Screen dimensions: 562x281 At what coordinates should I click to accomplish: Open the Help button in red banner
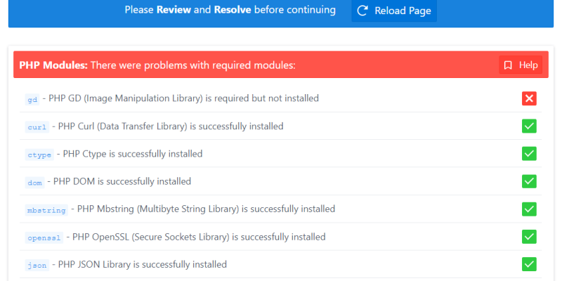pyautogui.click(x=521, y=65)
